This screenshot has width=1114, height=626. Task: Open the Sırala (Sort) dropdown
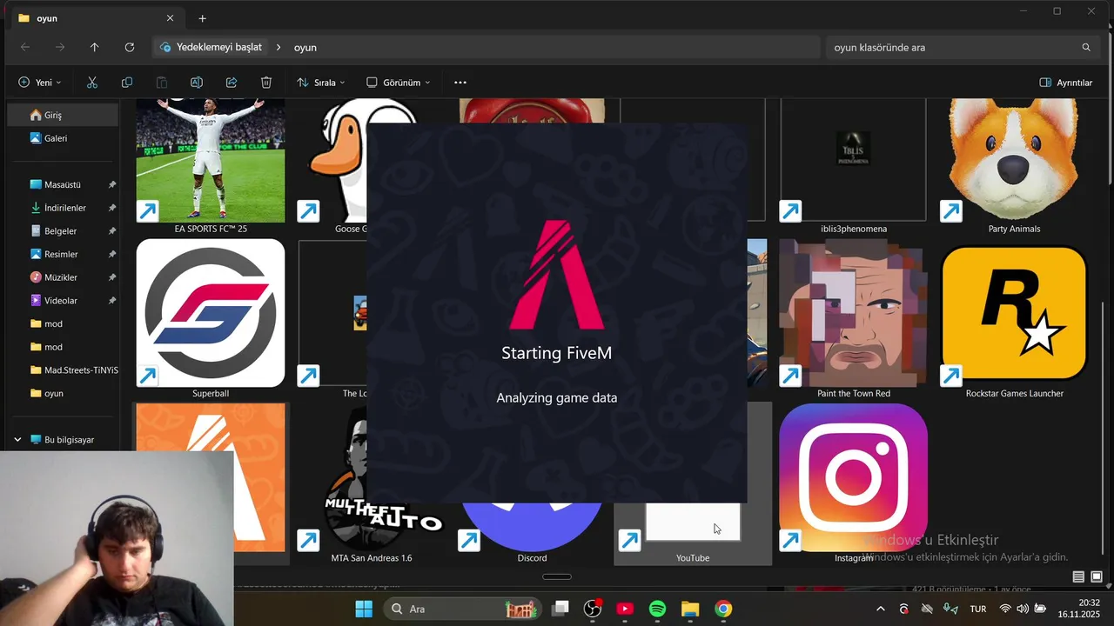(x=321, y=83)
